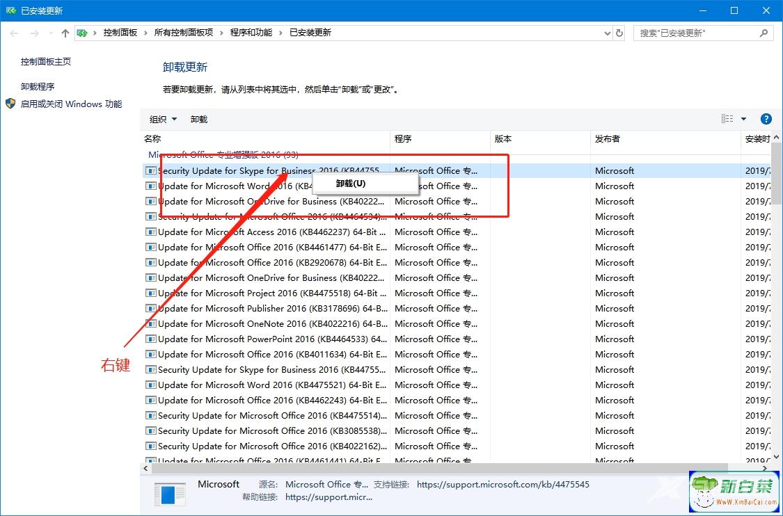Screen dimensions: 783x516
Task: Select 所有控制面板项 in breadcrumb
Action: (x=183, y=33)
